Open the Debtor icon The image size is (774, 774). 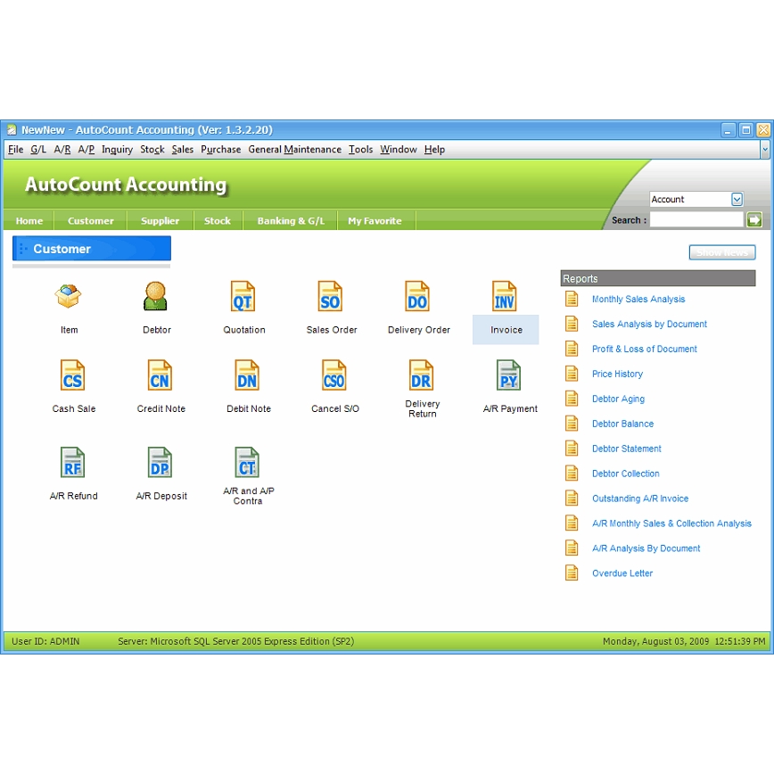pyautogui.click(x=156, y=297)
